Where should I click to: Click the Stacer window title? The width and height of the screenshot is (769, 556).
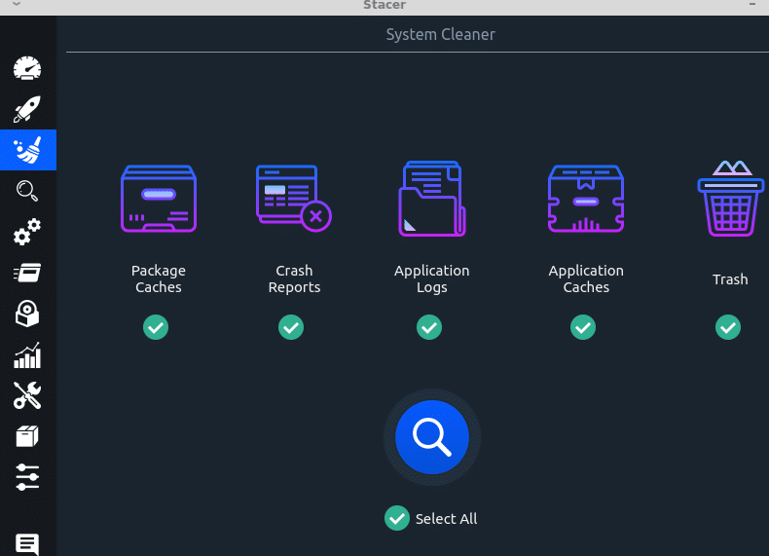pyautogui.click(x=384, y=5)
